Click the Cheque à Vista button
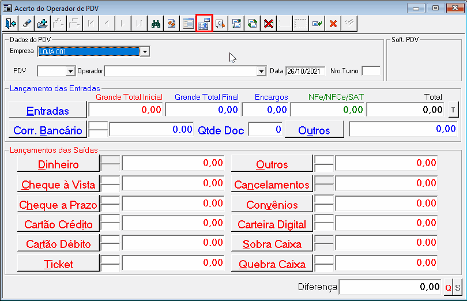The width and height of the screenshot is (467, 301). 58,184
